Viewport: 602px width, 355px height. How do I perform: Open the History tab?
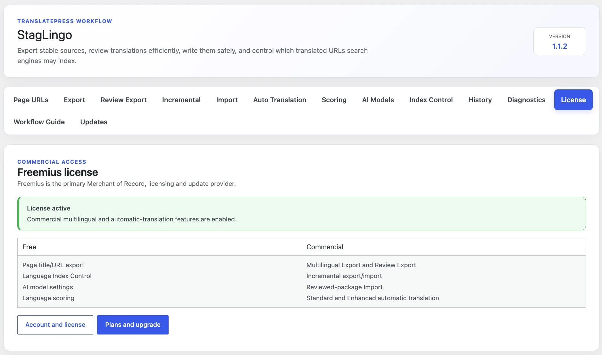(x=480, y=100)
